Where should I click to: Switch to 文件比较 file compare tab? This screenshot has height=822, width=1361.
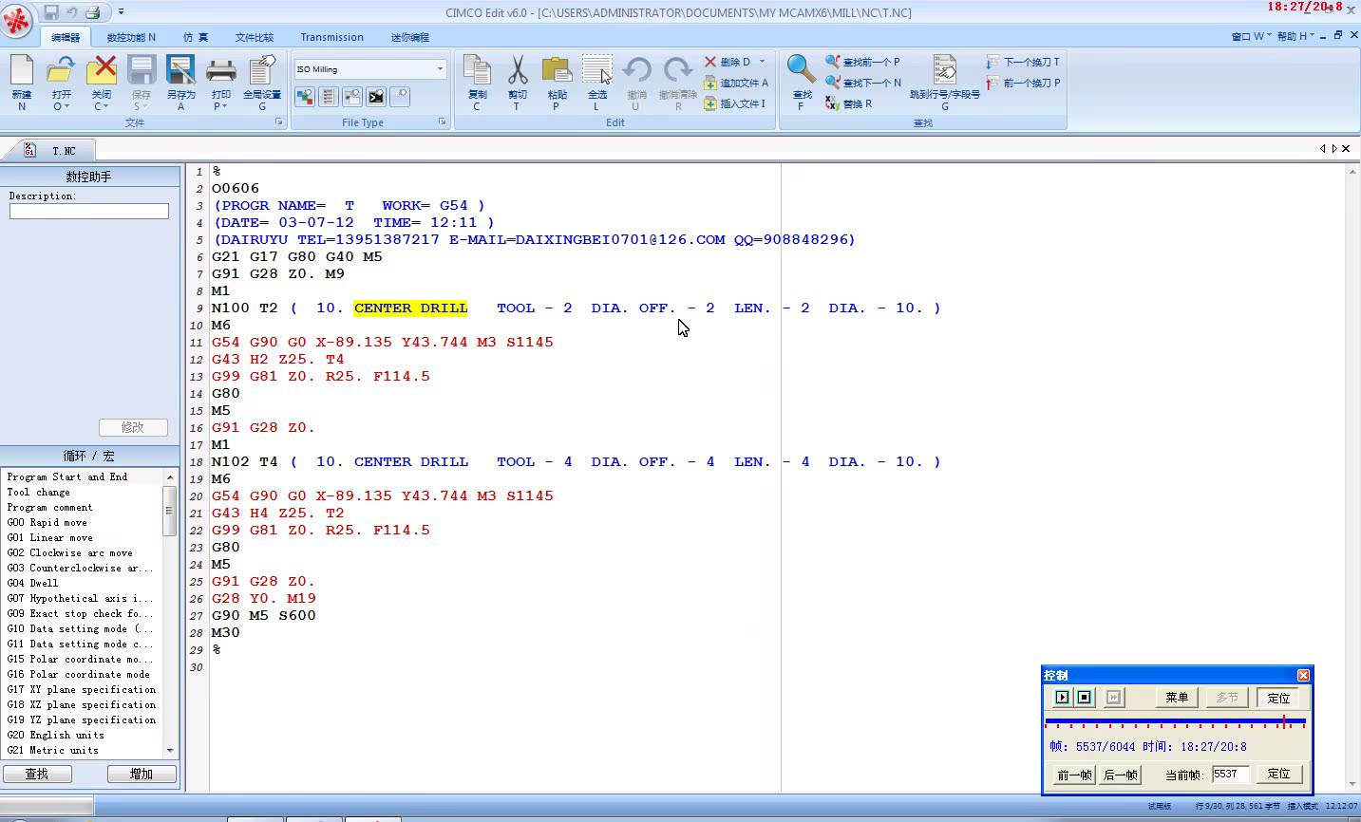click(x=255, y=37)
